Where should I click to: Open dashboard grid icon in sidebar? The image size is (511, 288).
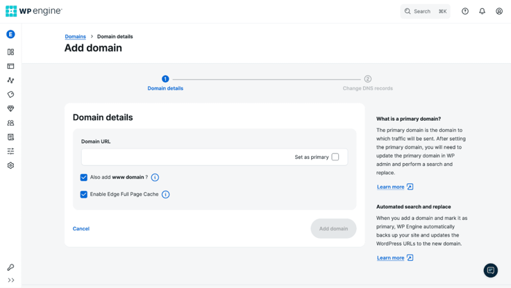[10, 52]
